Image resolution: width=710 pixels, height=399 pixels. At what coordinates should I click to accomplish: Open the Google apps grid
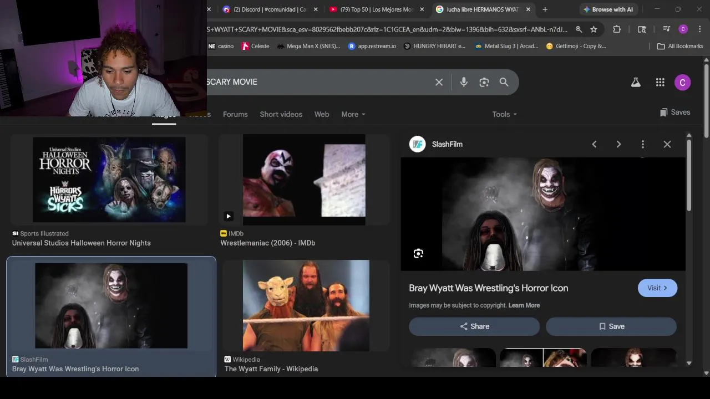pyautogui.click(x=660, y=82)
